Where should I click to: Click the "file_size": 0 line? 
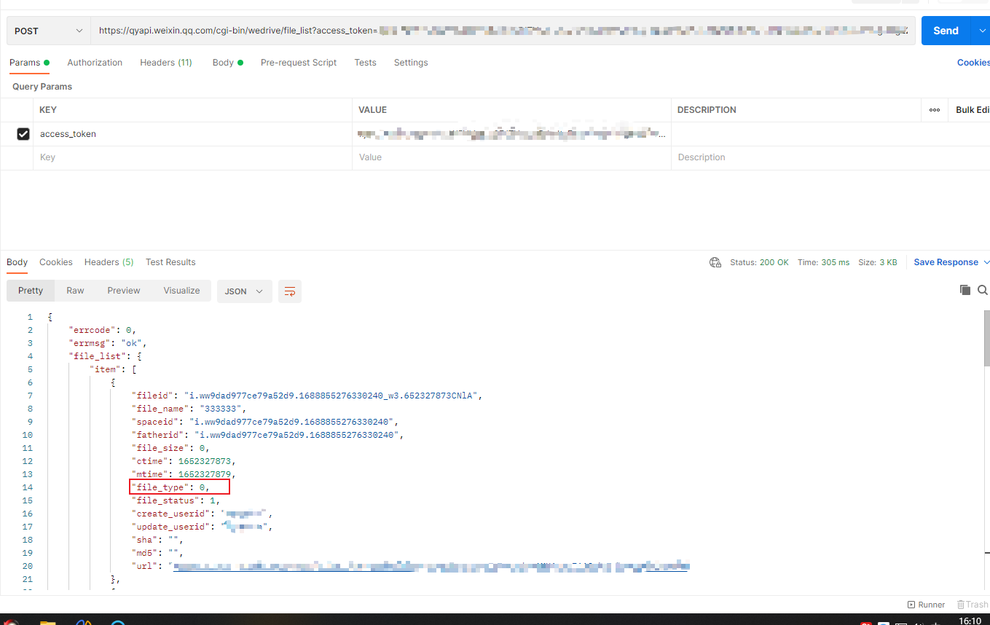tap(170, 448)
